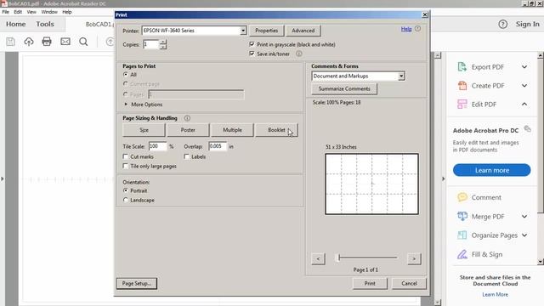Increase the Copies stepper
The width and height of the screenshot is (544, 306).
coord(163,42)
